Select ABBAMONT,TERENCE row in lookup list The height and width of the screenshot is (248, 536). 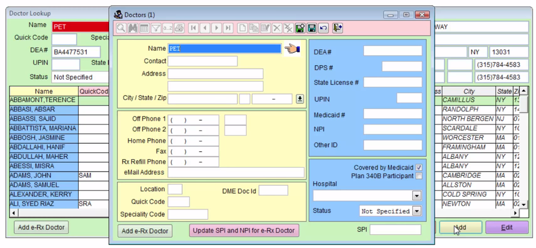(x=44, y=100)
